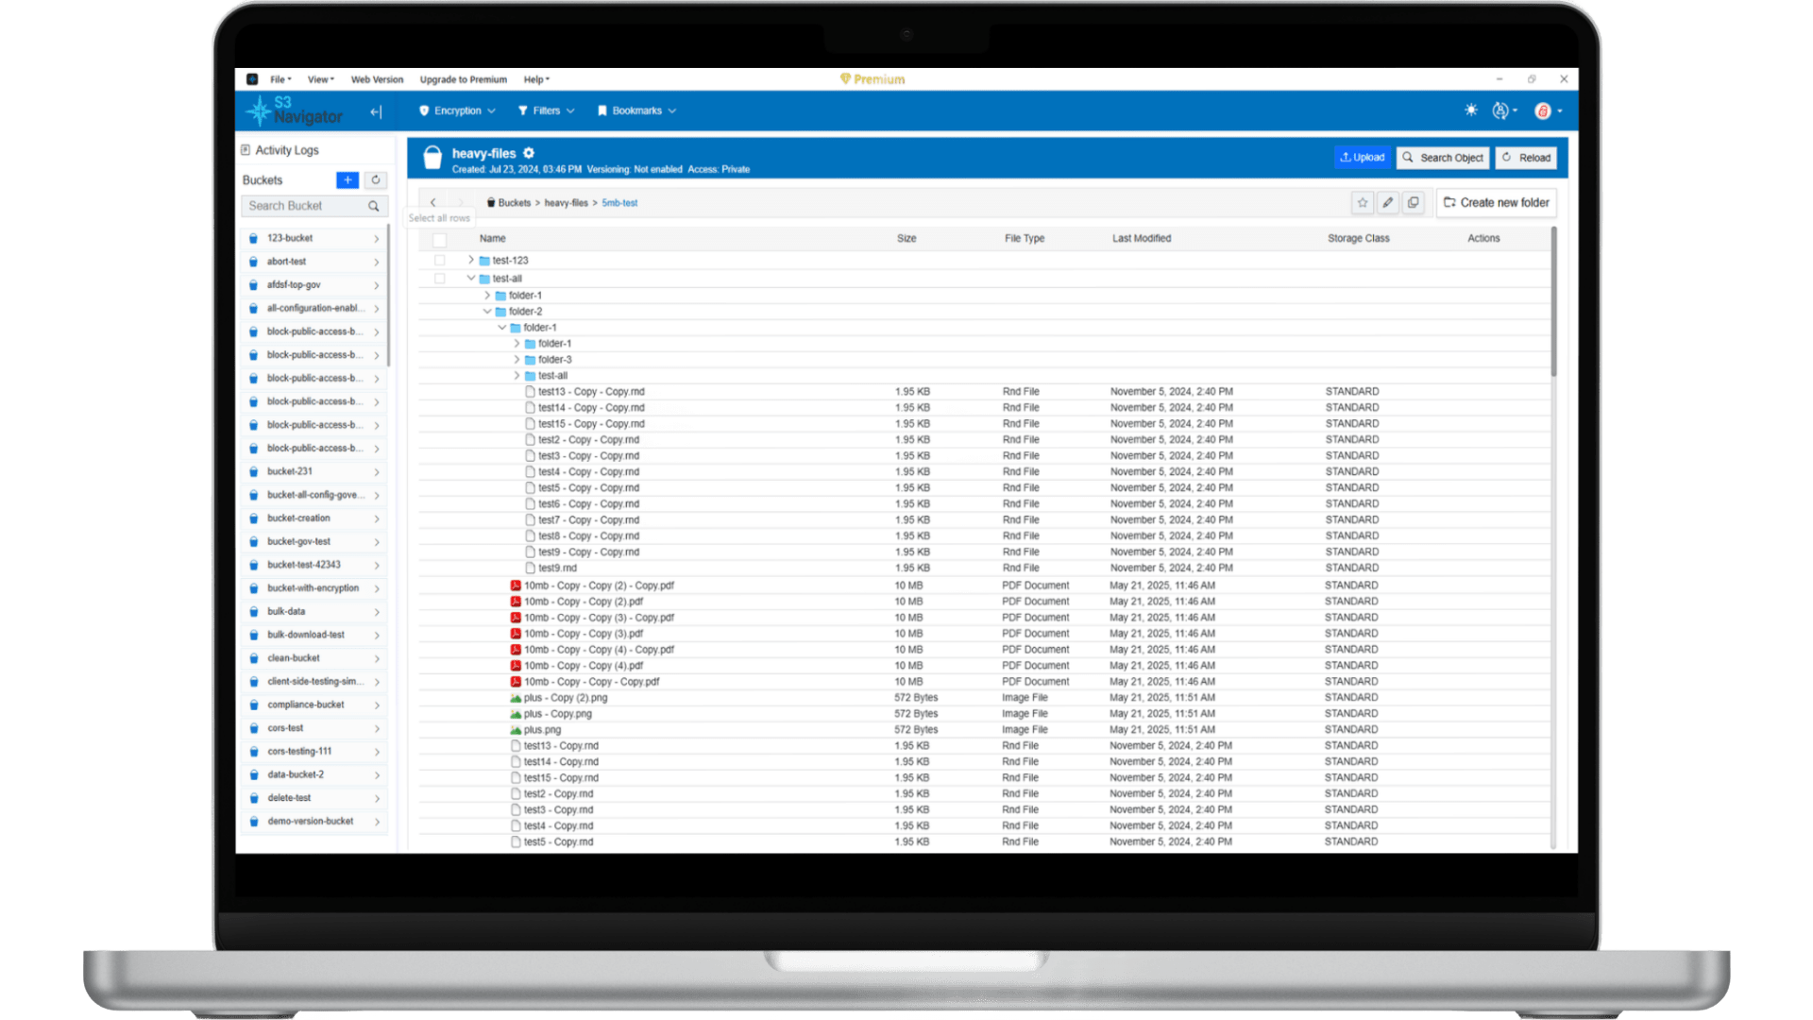Check the test-all folder row checkbox
Screen dimensions: 1813x1020
(x=439, y=279)
